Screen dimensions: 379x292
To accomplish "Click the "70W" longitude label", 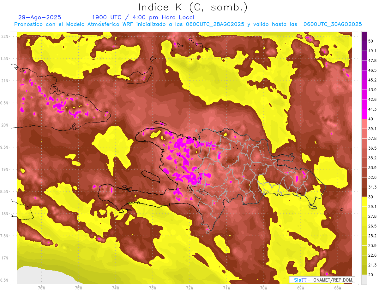I will point(264,288).
